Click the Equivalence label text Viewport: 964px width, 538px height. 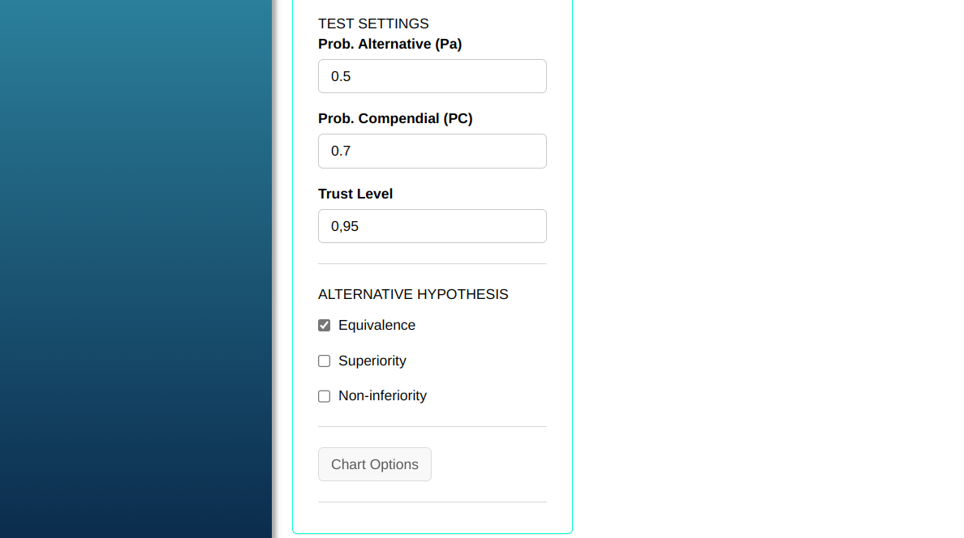pyautogui.click(x=377, y=325)
